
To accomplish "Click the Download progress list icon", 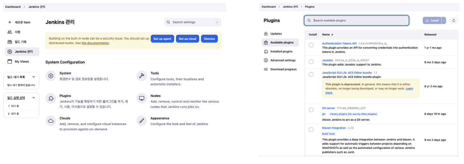I will 266,69.
